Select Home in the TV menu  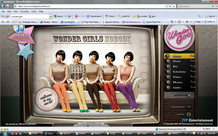[179, 56]
